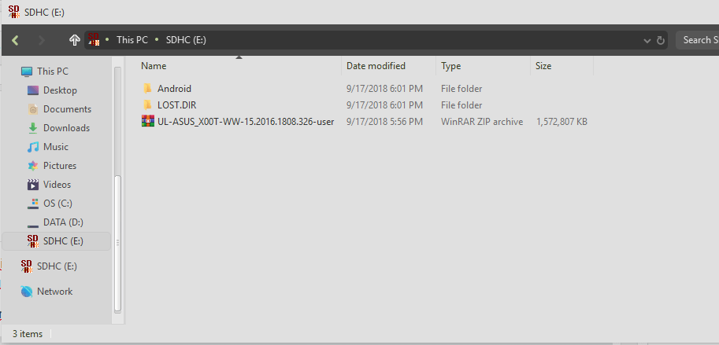Open the address bar history dropdown

point(647,40)
